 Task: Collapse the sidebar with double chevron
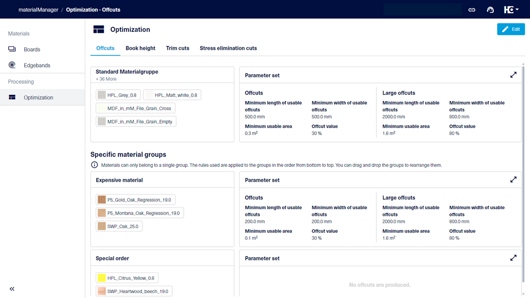click(12, 289)
